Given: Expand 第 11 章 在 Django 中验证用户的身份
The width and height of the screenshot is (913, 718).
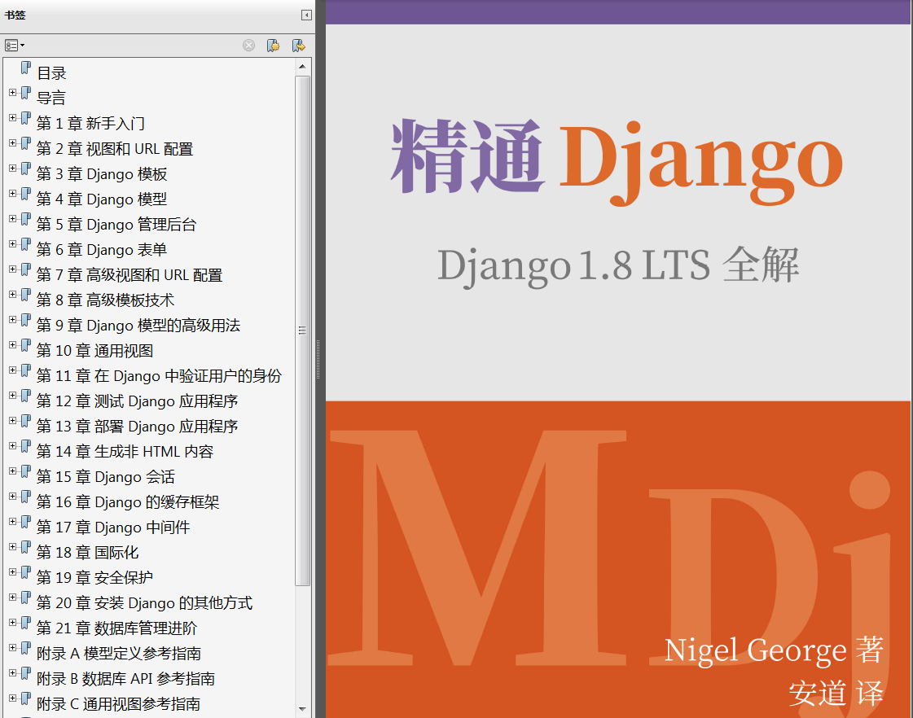Looking at the screenshot, I should (x=13, y=370).
